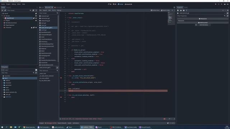The width and height of the screenshot is (230, 129).
Task: Open the script editor Go To menu
Action: [54, 10]
